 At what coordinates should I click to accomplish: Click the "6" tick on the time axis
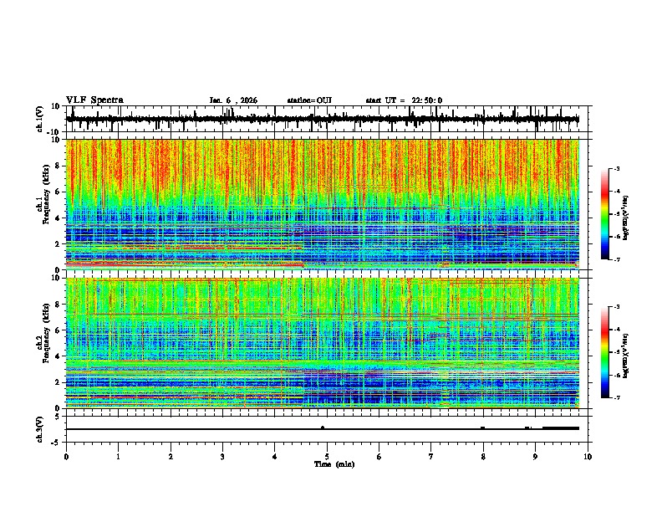379,457
